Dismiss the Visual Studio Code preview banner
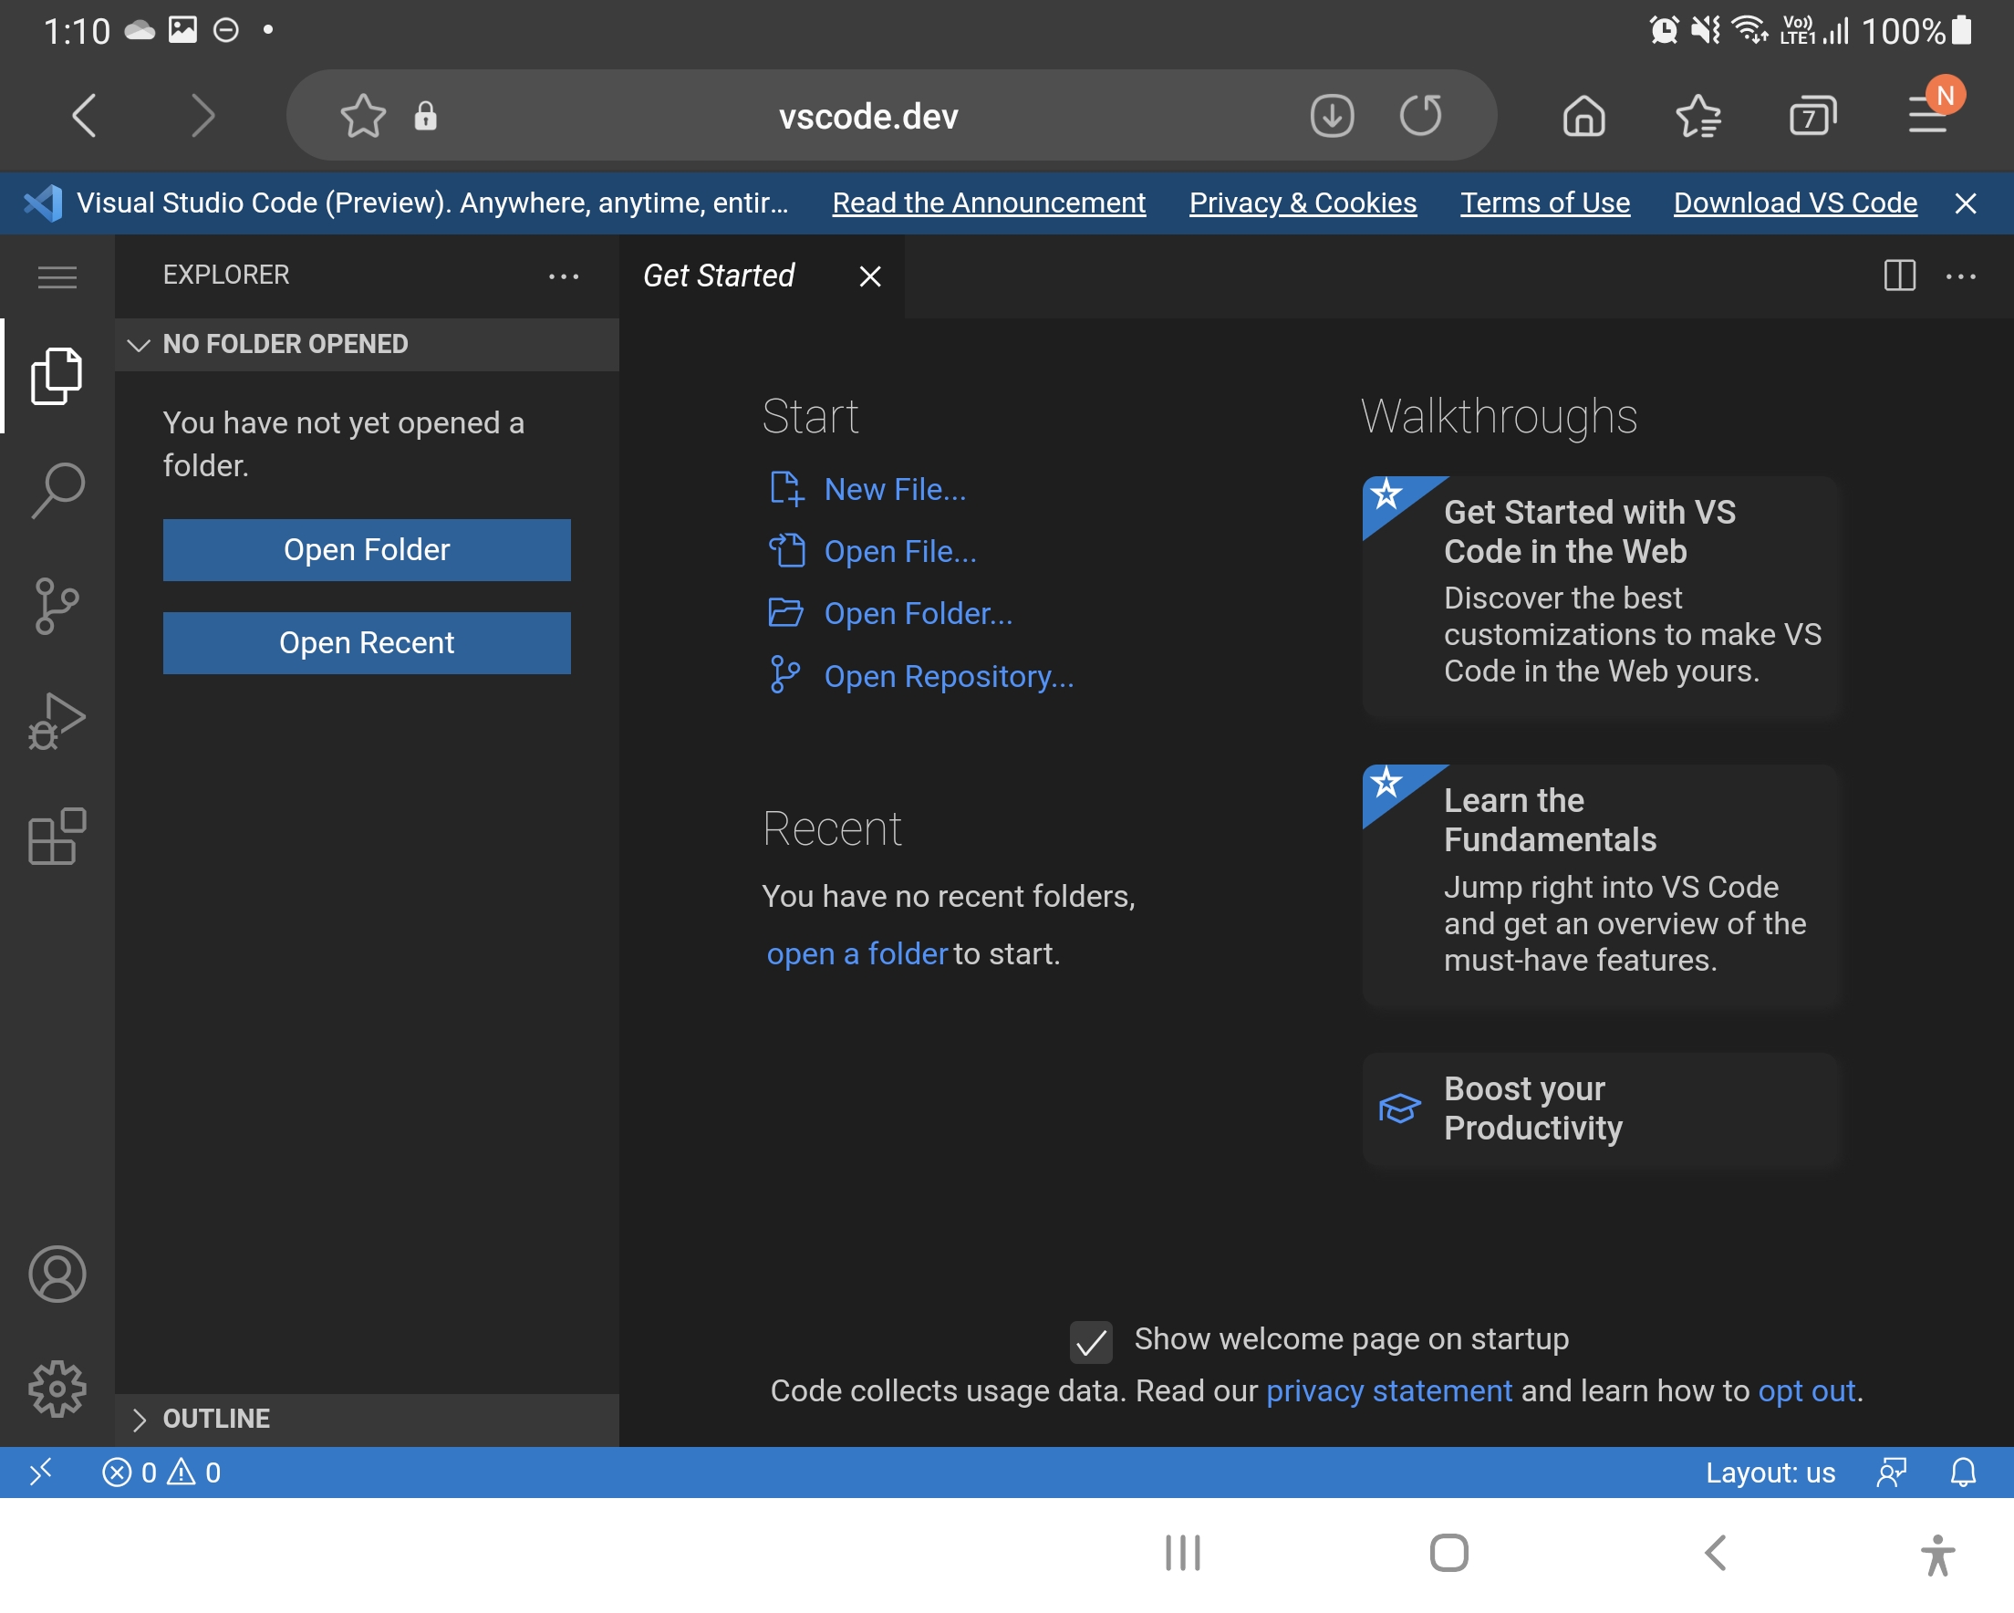 [x=1966, y=203]
